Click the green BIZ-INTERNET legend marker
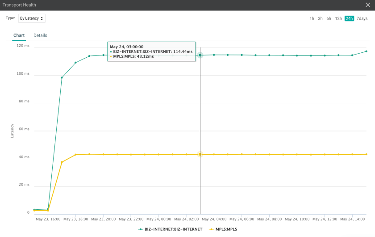This screenshot has width=375, height=237. tap(141, 229)
